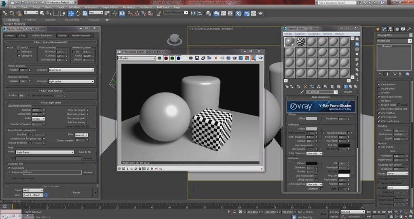Disable the Store direct light checkbox
414x219 pixels.
[87, 110]
